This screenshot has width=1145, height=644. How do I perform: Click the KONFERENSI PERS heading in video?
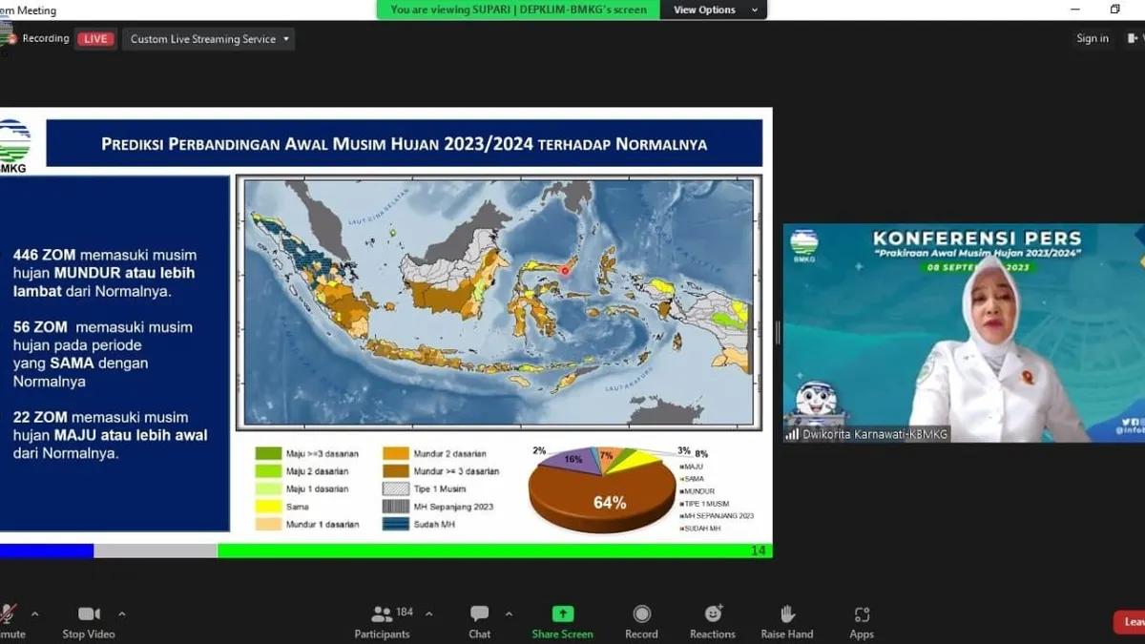978,239
